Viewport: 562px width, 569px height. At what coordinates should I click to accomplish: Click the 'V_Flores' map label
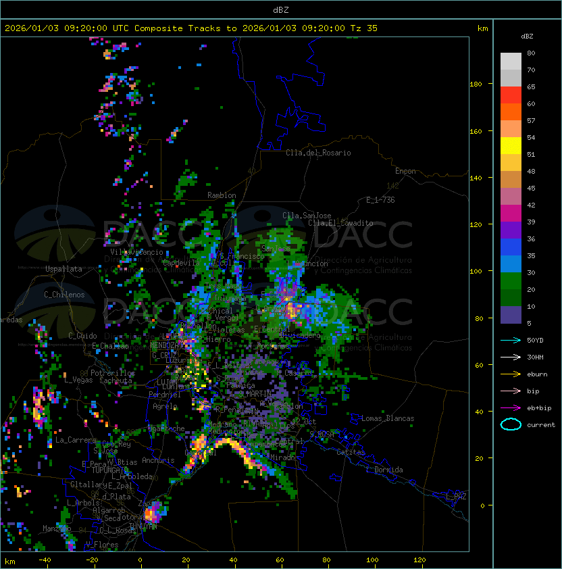click(102, 544)
